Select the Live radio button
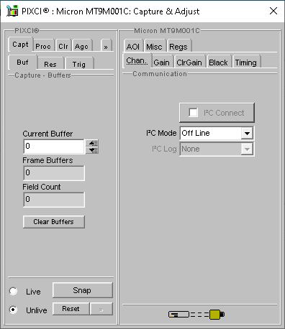This screenshot has height=329, width=285. [13, 291]
